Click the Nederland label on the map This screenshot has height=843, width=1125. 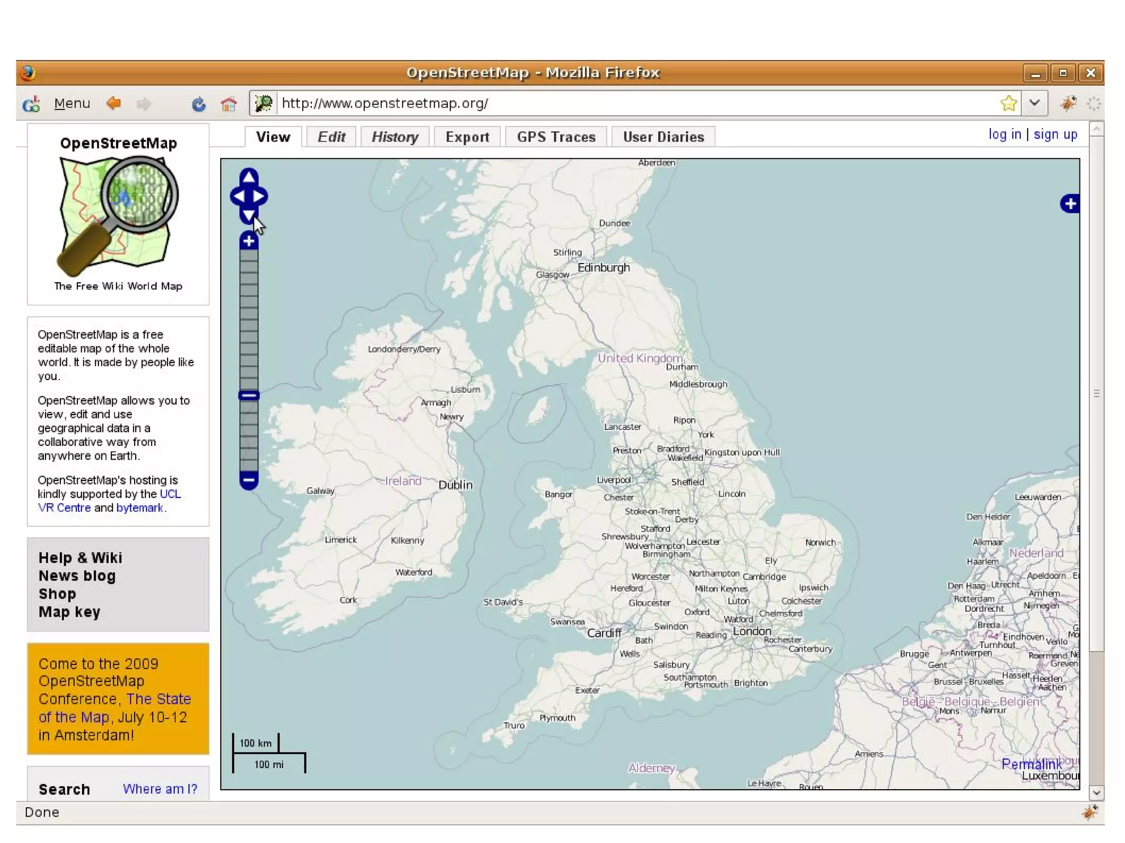point(1036,554)
